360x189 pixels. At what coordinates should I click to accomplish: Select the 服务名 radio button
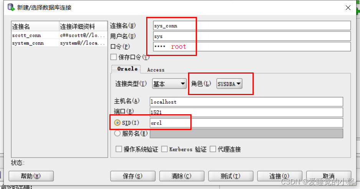pyautogui.click(x=117, y=133)
